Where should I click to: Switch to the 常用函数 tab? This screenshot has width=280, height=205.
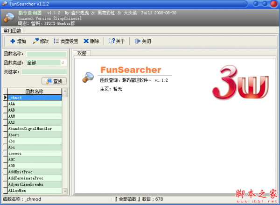click(x=12, y=31)
